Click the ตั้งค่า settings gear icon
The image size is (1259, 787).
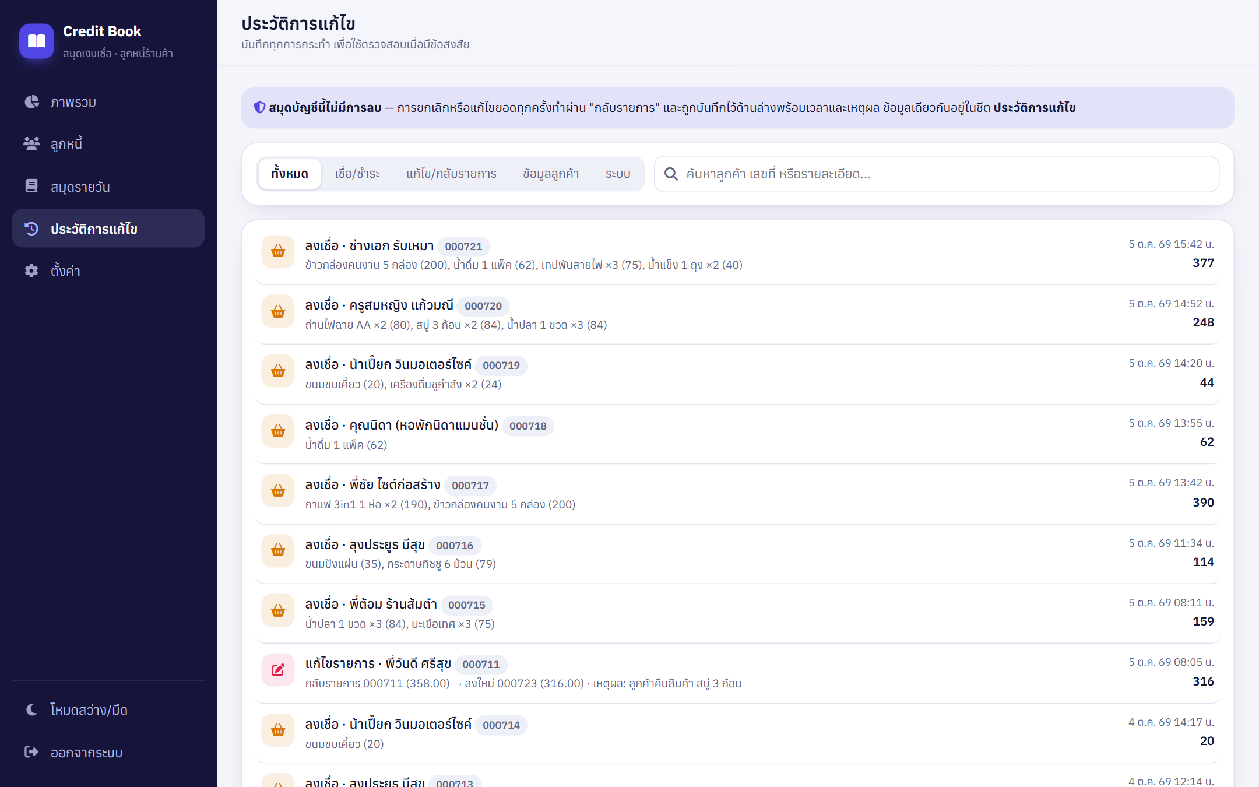pos(31,270)
